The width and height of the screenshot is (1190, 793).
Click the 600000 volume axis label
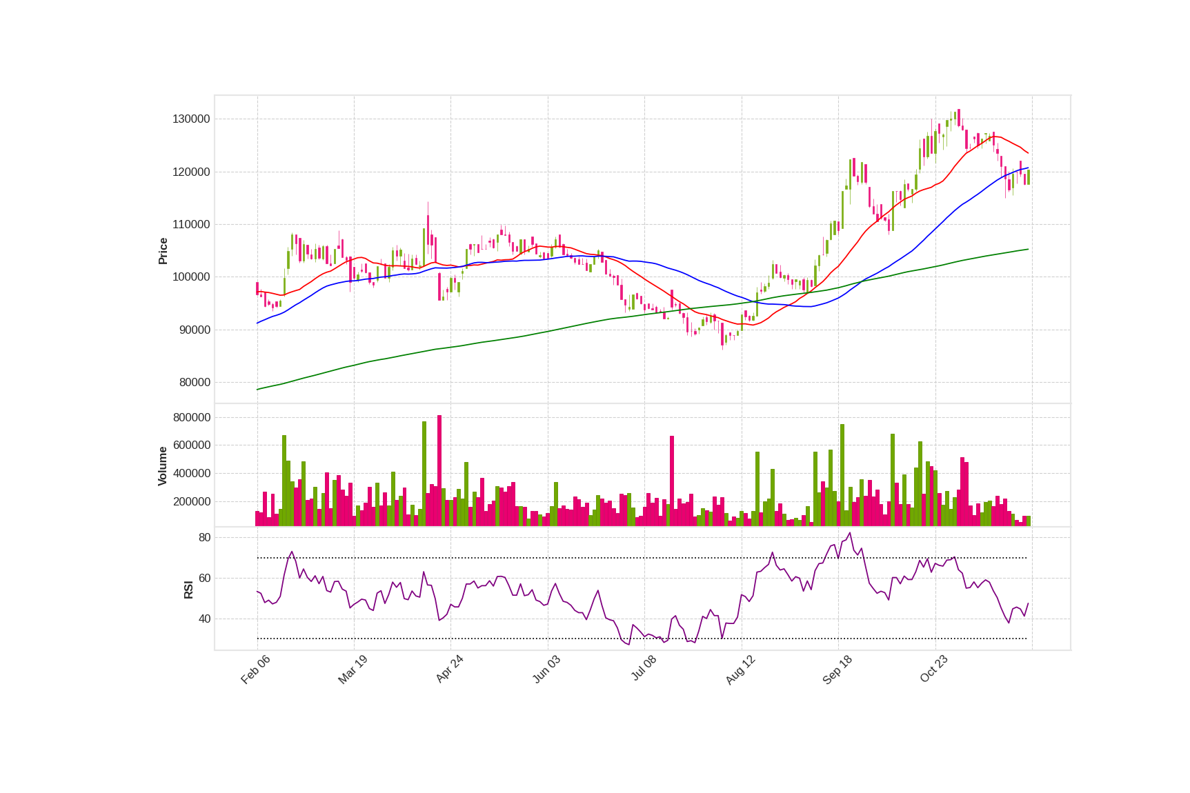(192, 445)
